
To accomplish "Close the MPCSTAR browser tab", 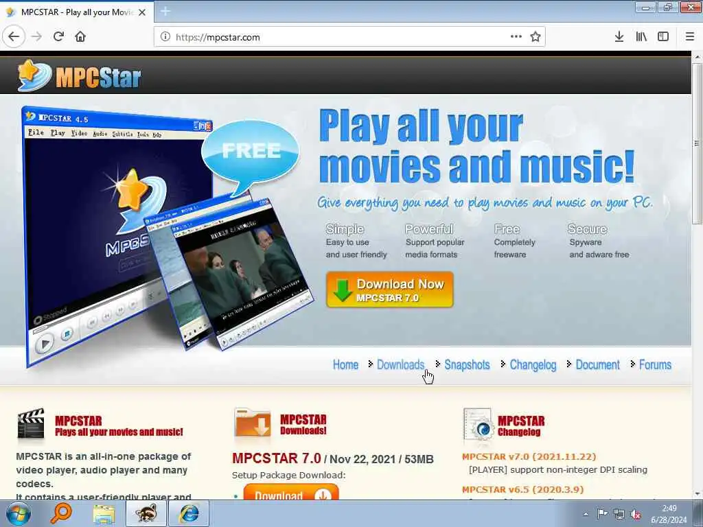I will (142, 12).
